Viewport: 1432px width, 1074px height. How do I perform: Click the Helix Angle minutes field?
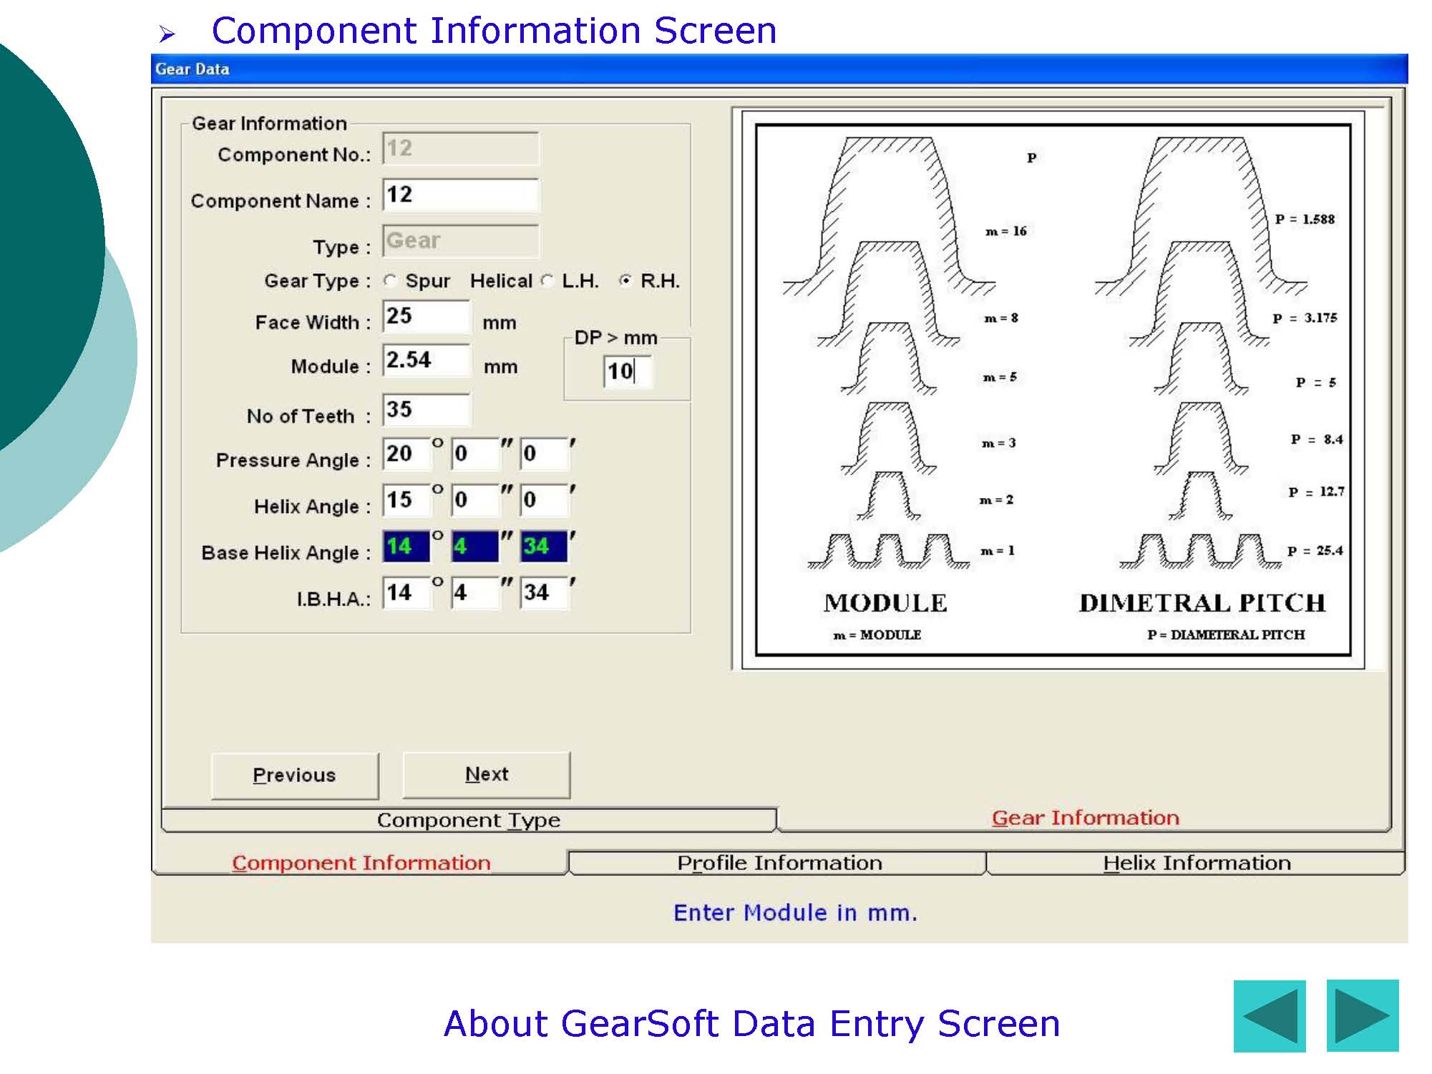(x=474, y=500)
